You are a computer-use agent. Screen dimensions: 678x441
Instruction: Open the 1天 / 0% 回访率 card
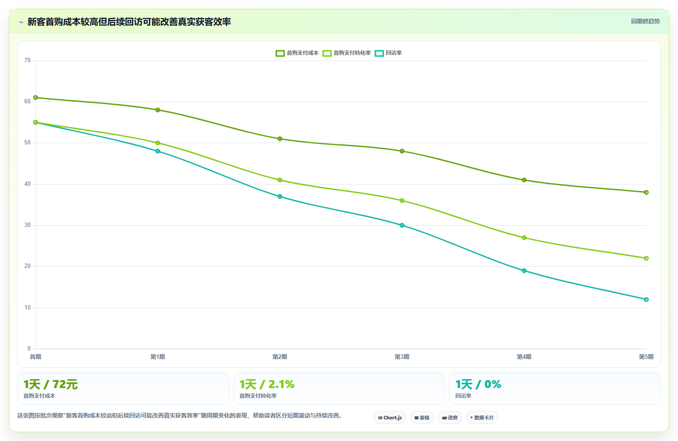pos(555,388)
